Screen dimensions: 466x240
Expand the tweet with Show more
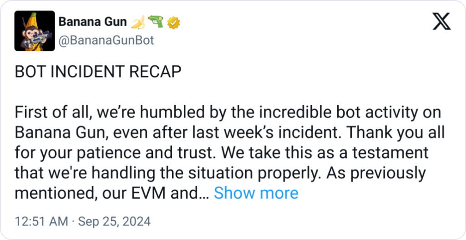(x=256, y=193)
